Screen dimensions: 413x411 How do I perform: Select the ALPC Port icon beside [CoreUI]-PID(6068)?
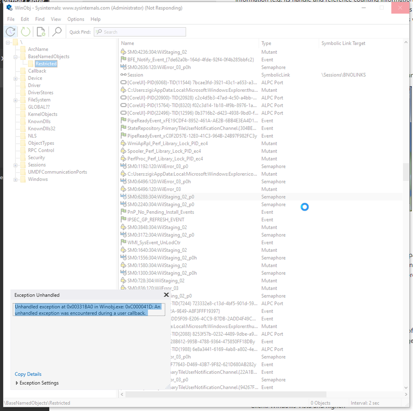coord(123,82)
